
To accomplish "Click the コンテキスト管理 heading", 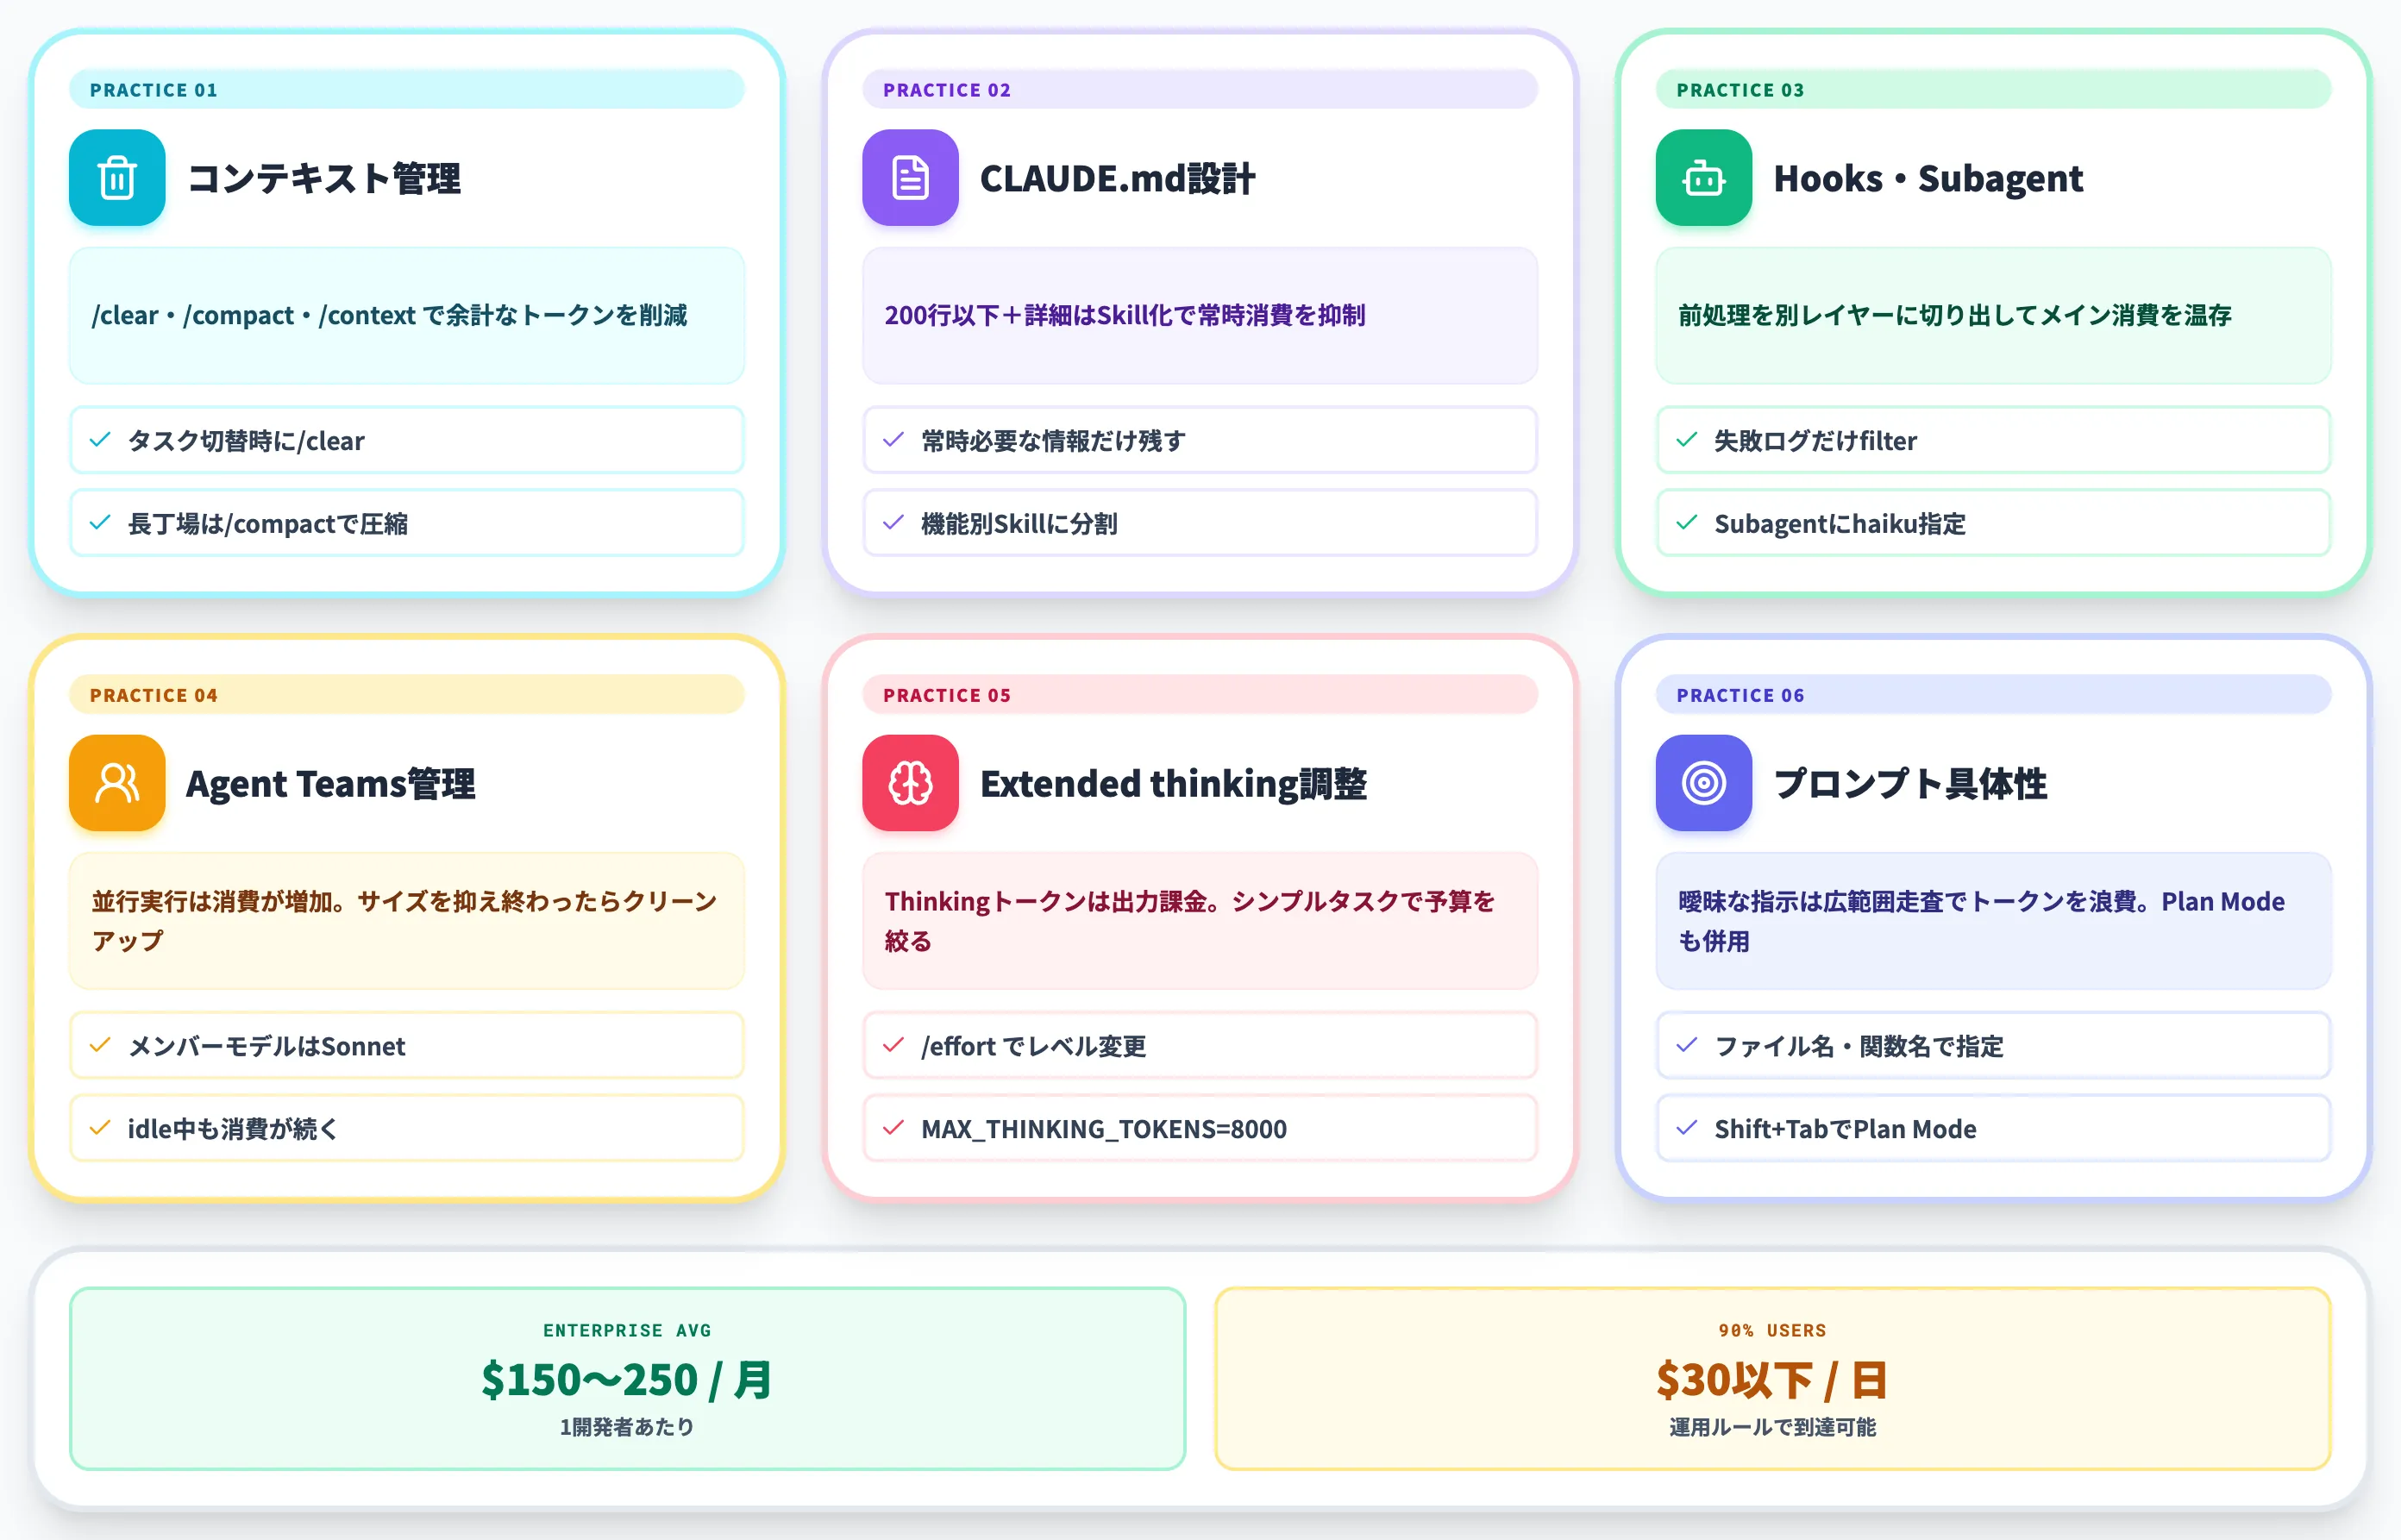I will (x=324, y=178).
